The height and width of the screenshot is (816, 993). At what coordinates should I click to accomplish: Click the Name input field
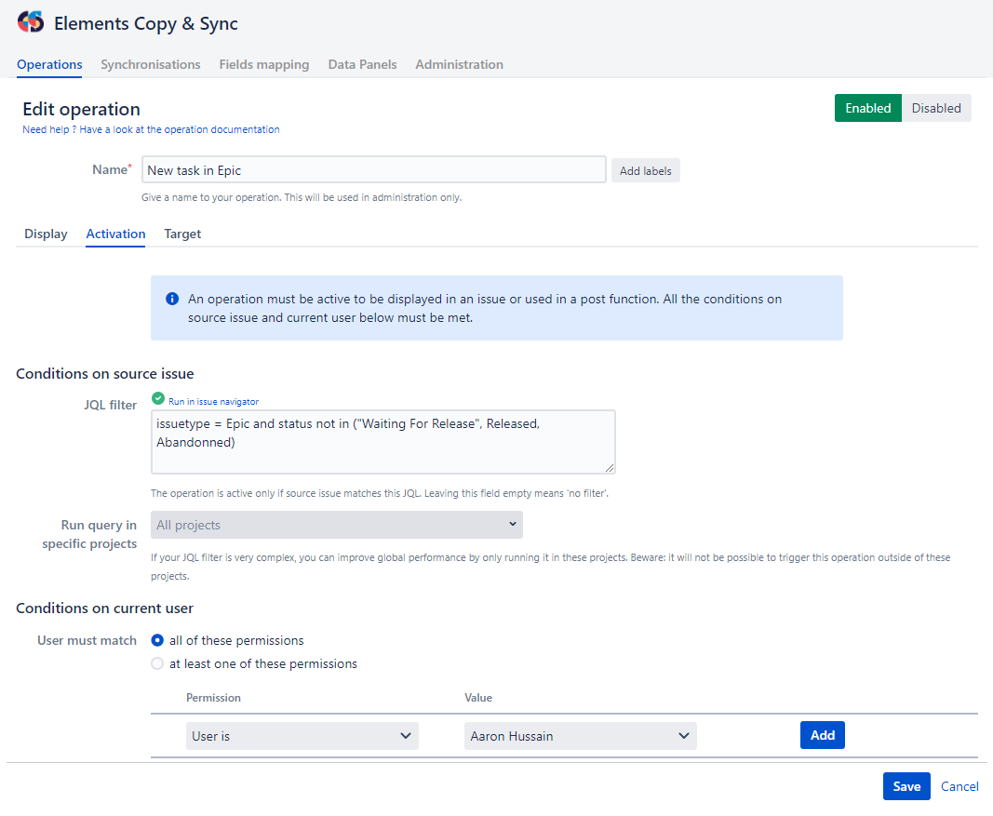tap(373, 170)
